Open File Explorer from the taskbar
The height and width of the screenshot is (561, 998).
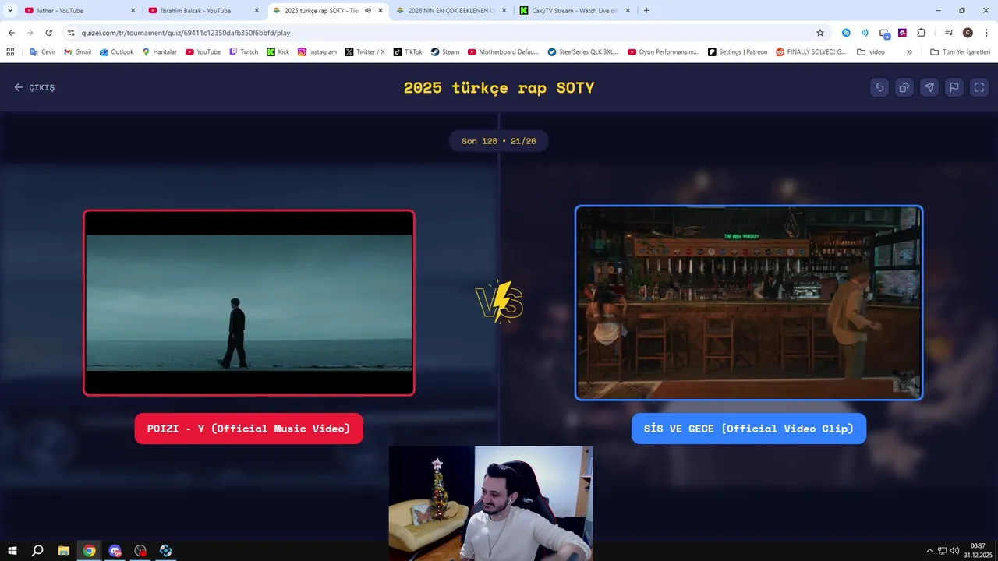(x=64, y=551)
